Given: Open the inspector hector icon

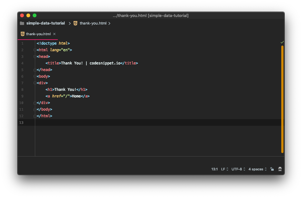Looking at the screenshot, I should click(x=280, y=169).
